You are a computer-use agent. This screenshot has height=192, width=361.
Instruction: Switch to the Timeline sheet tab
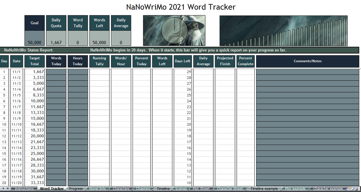pos(163,189)
